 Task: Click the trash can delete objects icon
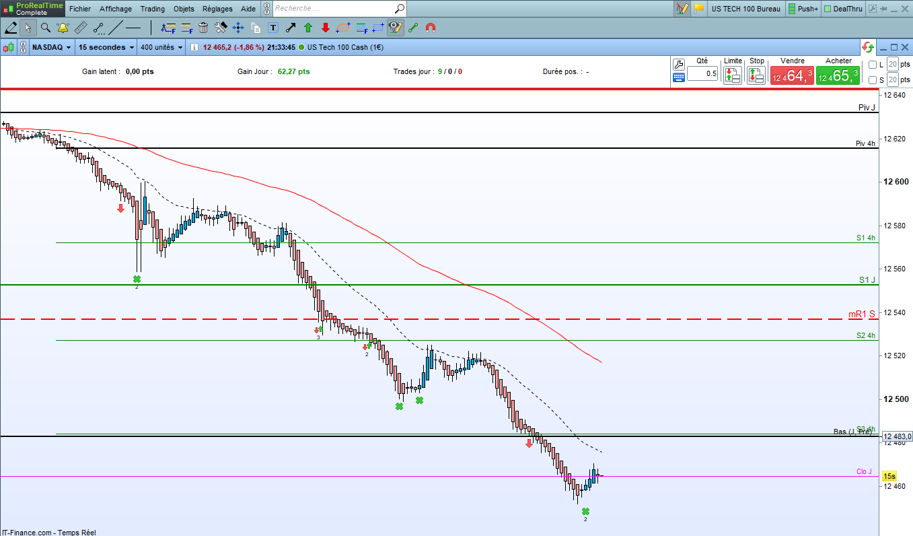click(x=203, y=28)
